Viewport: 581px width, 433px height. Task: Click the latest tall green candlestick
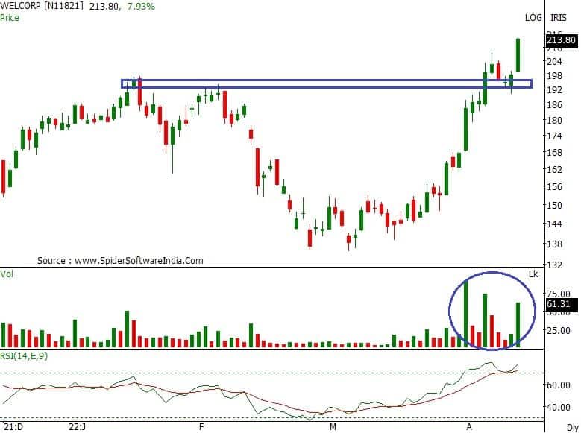[518, 55]
